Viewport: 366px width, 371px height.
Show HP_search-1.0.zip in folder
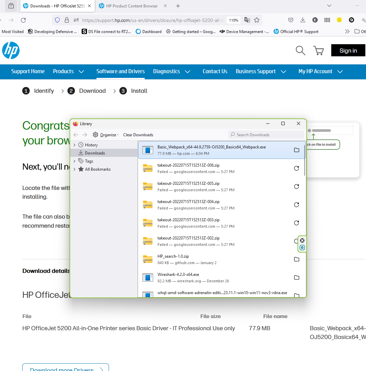(297, 259)
